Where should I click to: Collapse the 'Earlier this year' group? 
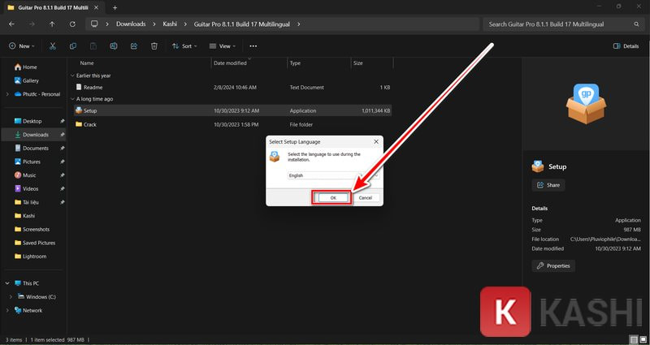coord(71,75)
